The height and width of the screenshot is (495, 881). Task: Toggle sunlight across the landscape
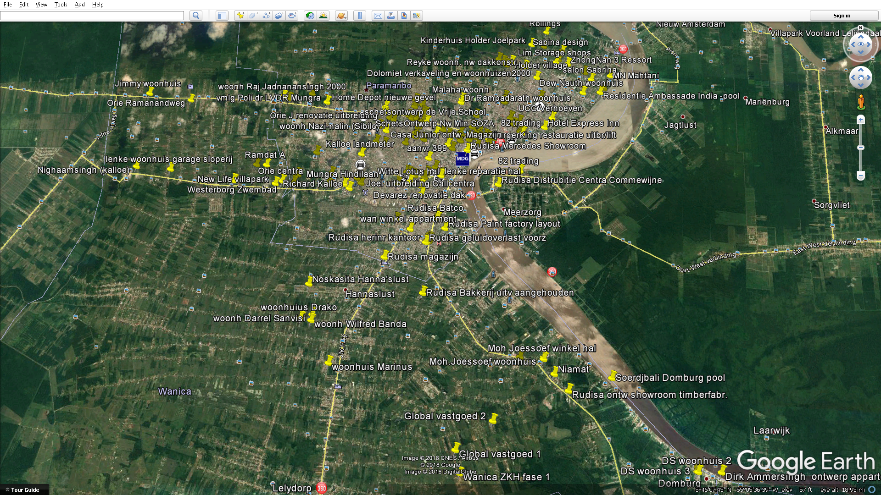pyautogui.click(x=323, y=16)
